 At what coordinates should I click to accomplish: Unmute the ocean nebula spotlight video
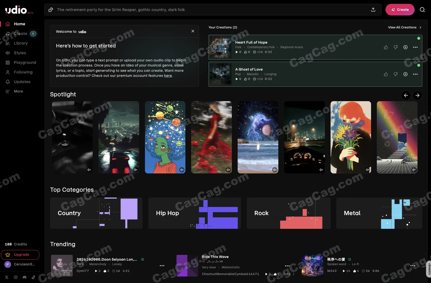tap(275, 170)
